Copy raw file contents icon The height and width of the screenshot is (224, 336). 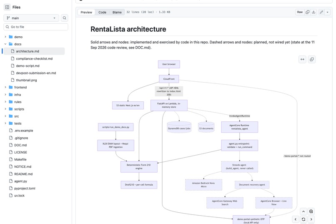tap(308, 12)
